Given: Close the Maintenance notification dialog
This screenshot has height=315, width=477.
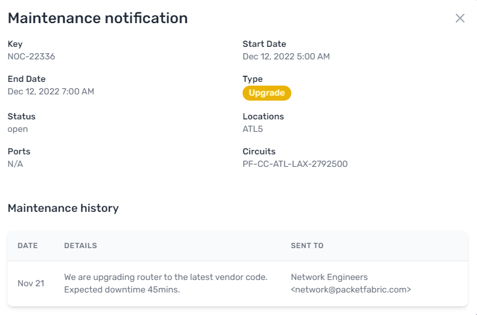Looking at the screenshot, I should pyautogui.click(x=460, y=18).
